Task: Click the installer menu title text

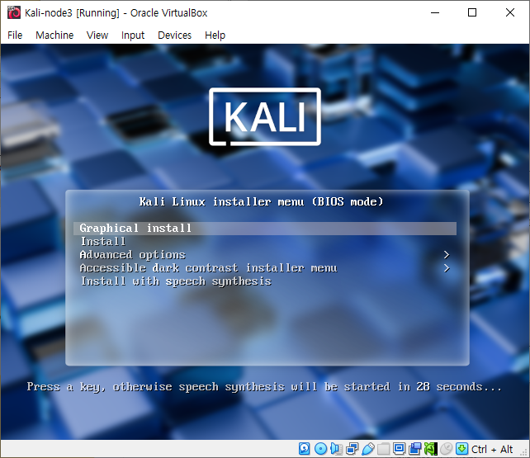Action: (261, 202)
